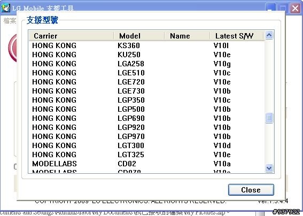This screenshot has width=303, height=216.
Task: Click the V10l software version for KS360
Action: (221, 45)
